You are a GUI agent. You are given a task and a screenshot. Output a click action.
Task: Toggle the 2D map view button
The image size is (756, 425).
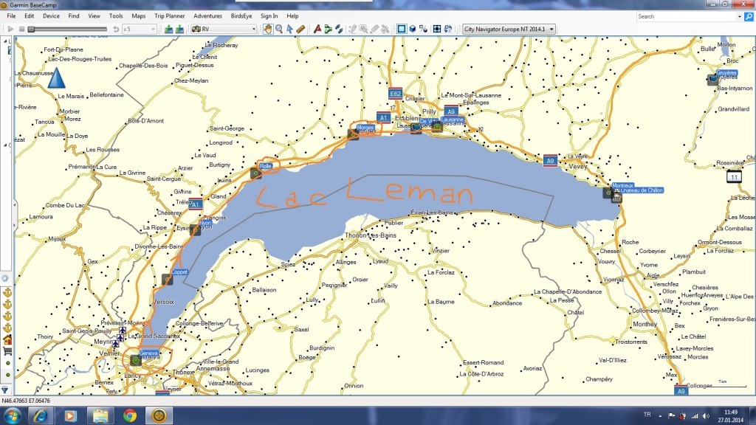[402, 29]
